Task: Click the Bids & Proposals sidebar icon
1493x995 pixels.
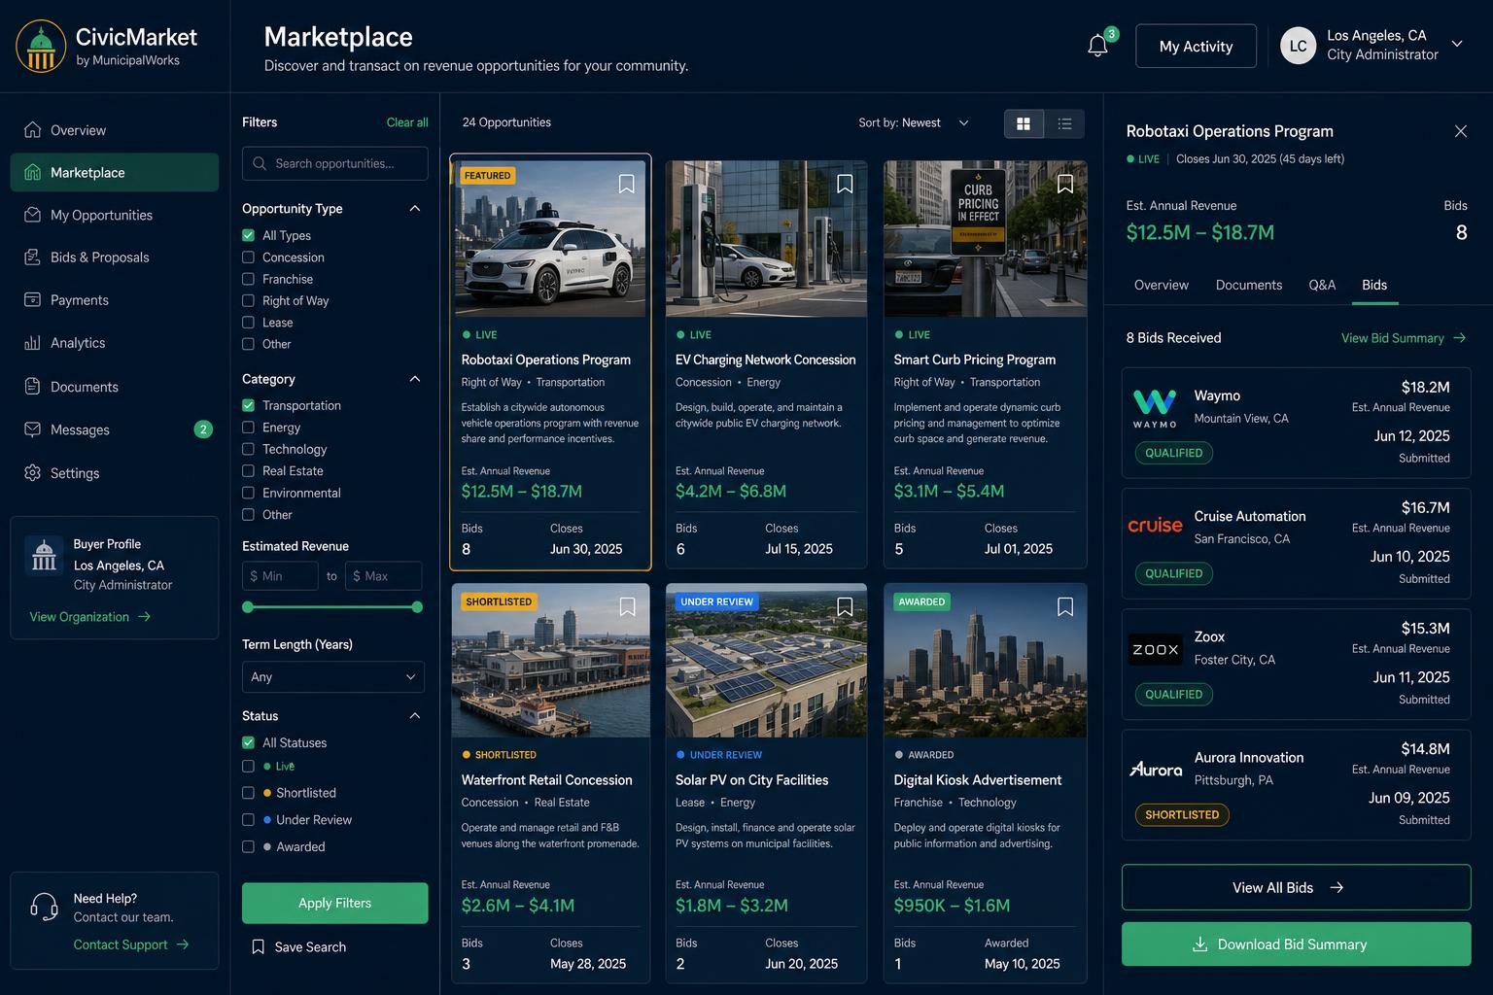Action: (x=32, y=257)
